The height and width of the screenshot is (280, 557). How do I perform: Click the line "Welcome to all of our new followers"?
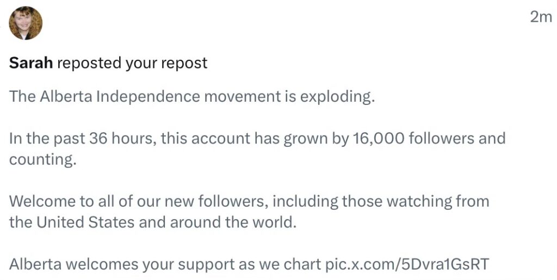(x=139, y=201)
